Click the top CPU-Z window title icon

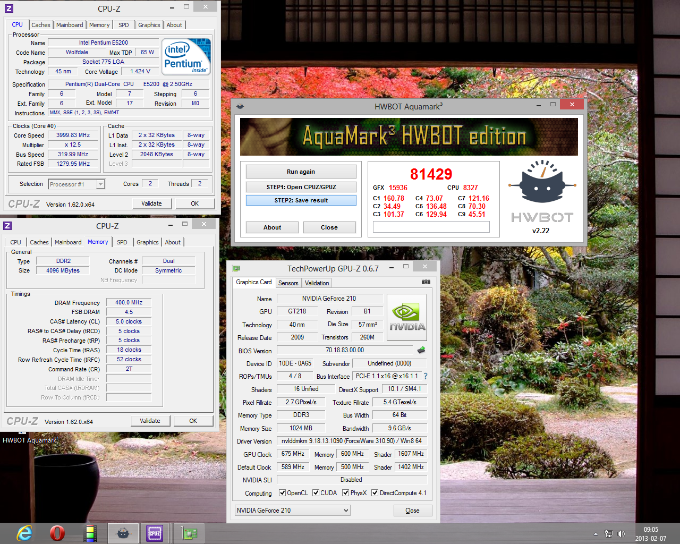click(8, 8)
